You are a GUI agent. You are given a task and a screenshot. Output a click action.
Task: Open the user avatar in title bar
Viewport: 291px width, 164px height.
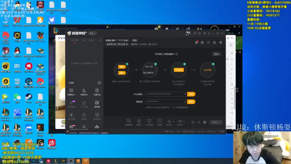(188, 34)
